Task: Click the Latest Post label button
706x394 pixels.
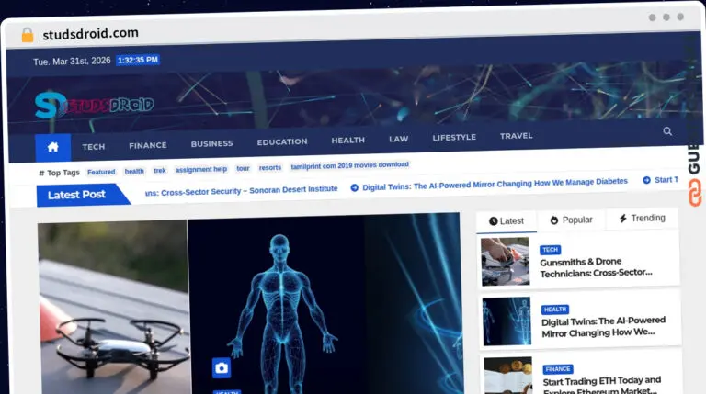Action: pyautogui.click(x=76, y=195)
